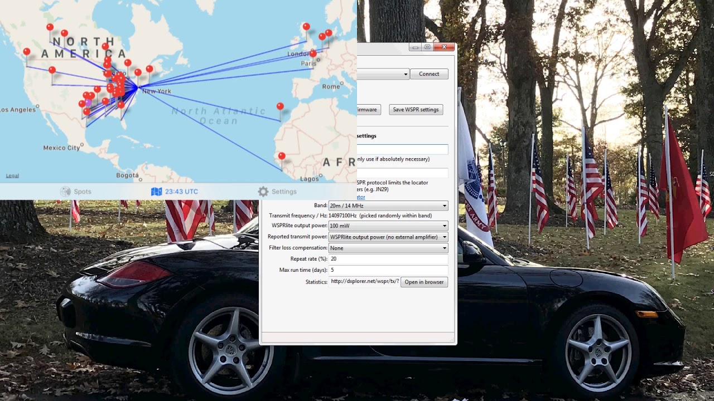This screenshot has height=401, width=714.
Task: Click the red pin off the Morocco coast
Action: click(x=280, y=106)
